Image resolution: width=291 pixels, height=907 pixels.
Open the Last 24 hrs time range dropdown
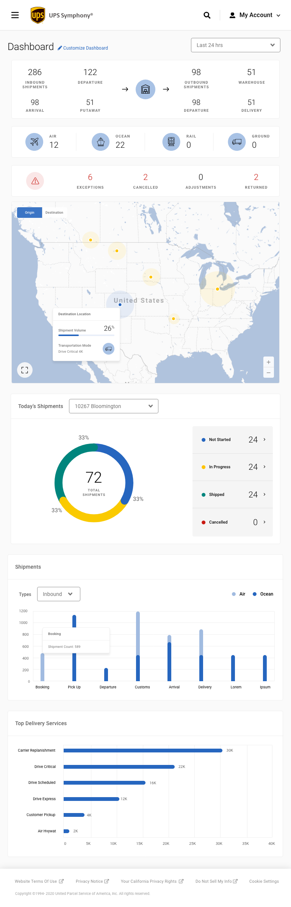pyautogui.click(x=235, y=45)
